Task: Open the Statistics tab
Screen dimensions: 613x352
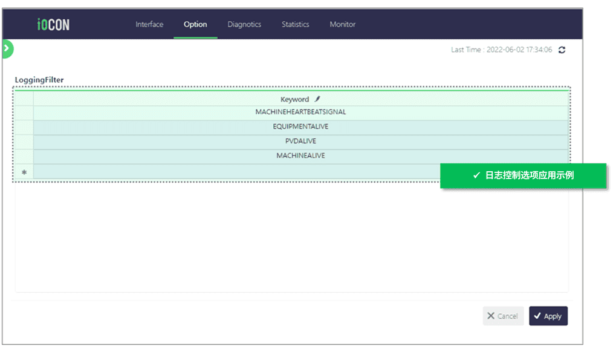Action: pos(295,24)
